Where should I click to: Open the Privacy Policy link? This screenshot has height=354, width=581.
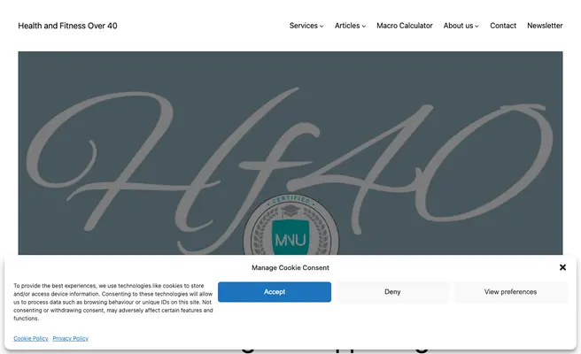[x=70, y=338]
